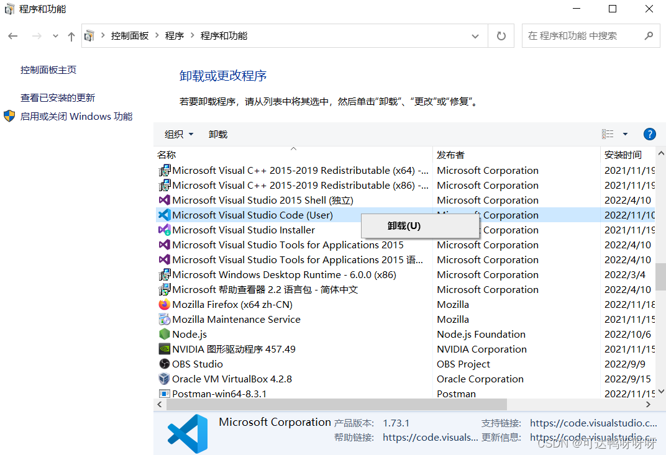Click icon of Visual Studio Tools for Applications 2015
Image resolution: width=666 pixels, height=455 pixels.
(165, 245)
